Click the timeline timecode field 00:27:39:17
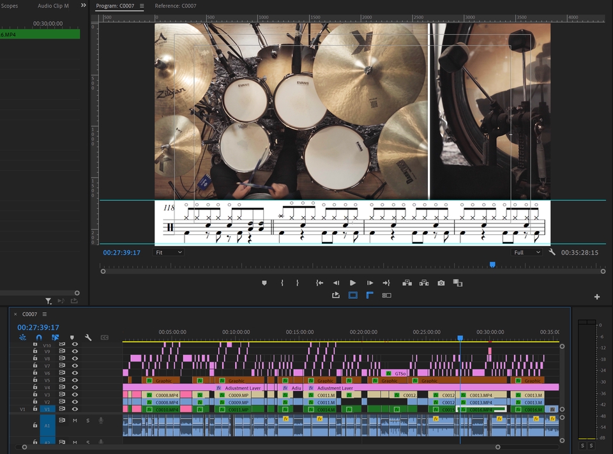Screen dimensions: 613x454 pyautogui.click(x=38, y=328)
